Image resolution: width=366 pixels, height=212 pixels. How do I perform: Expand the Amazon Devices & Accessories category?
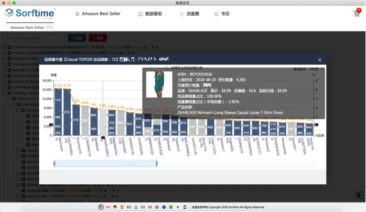click(x=4, y=47)
